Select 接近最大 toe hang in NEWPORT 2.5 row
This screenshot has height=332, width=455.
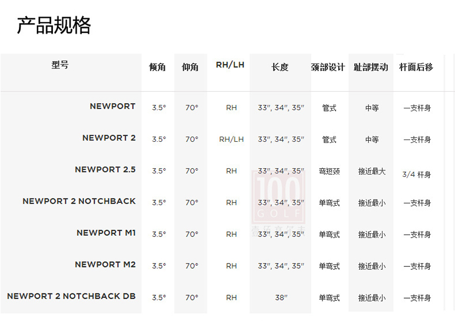coord(372,171)
